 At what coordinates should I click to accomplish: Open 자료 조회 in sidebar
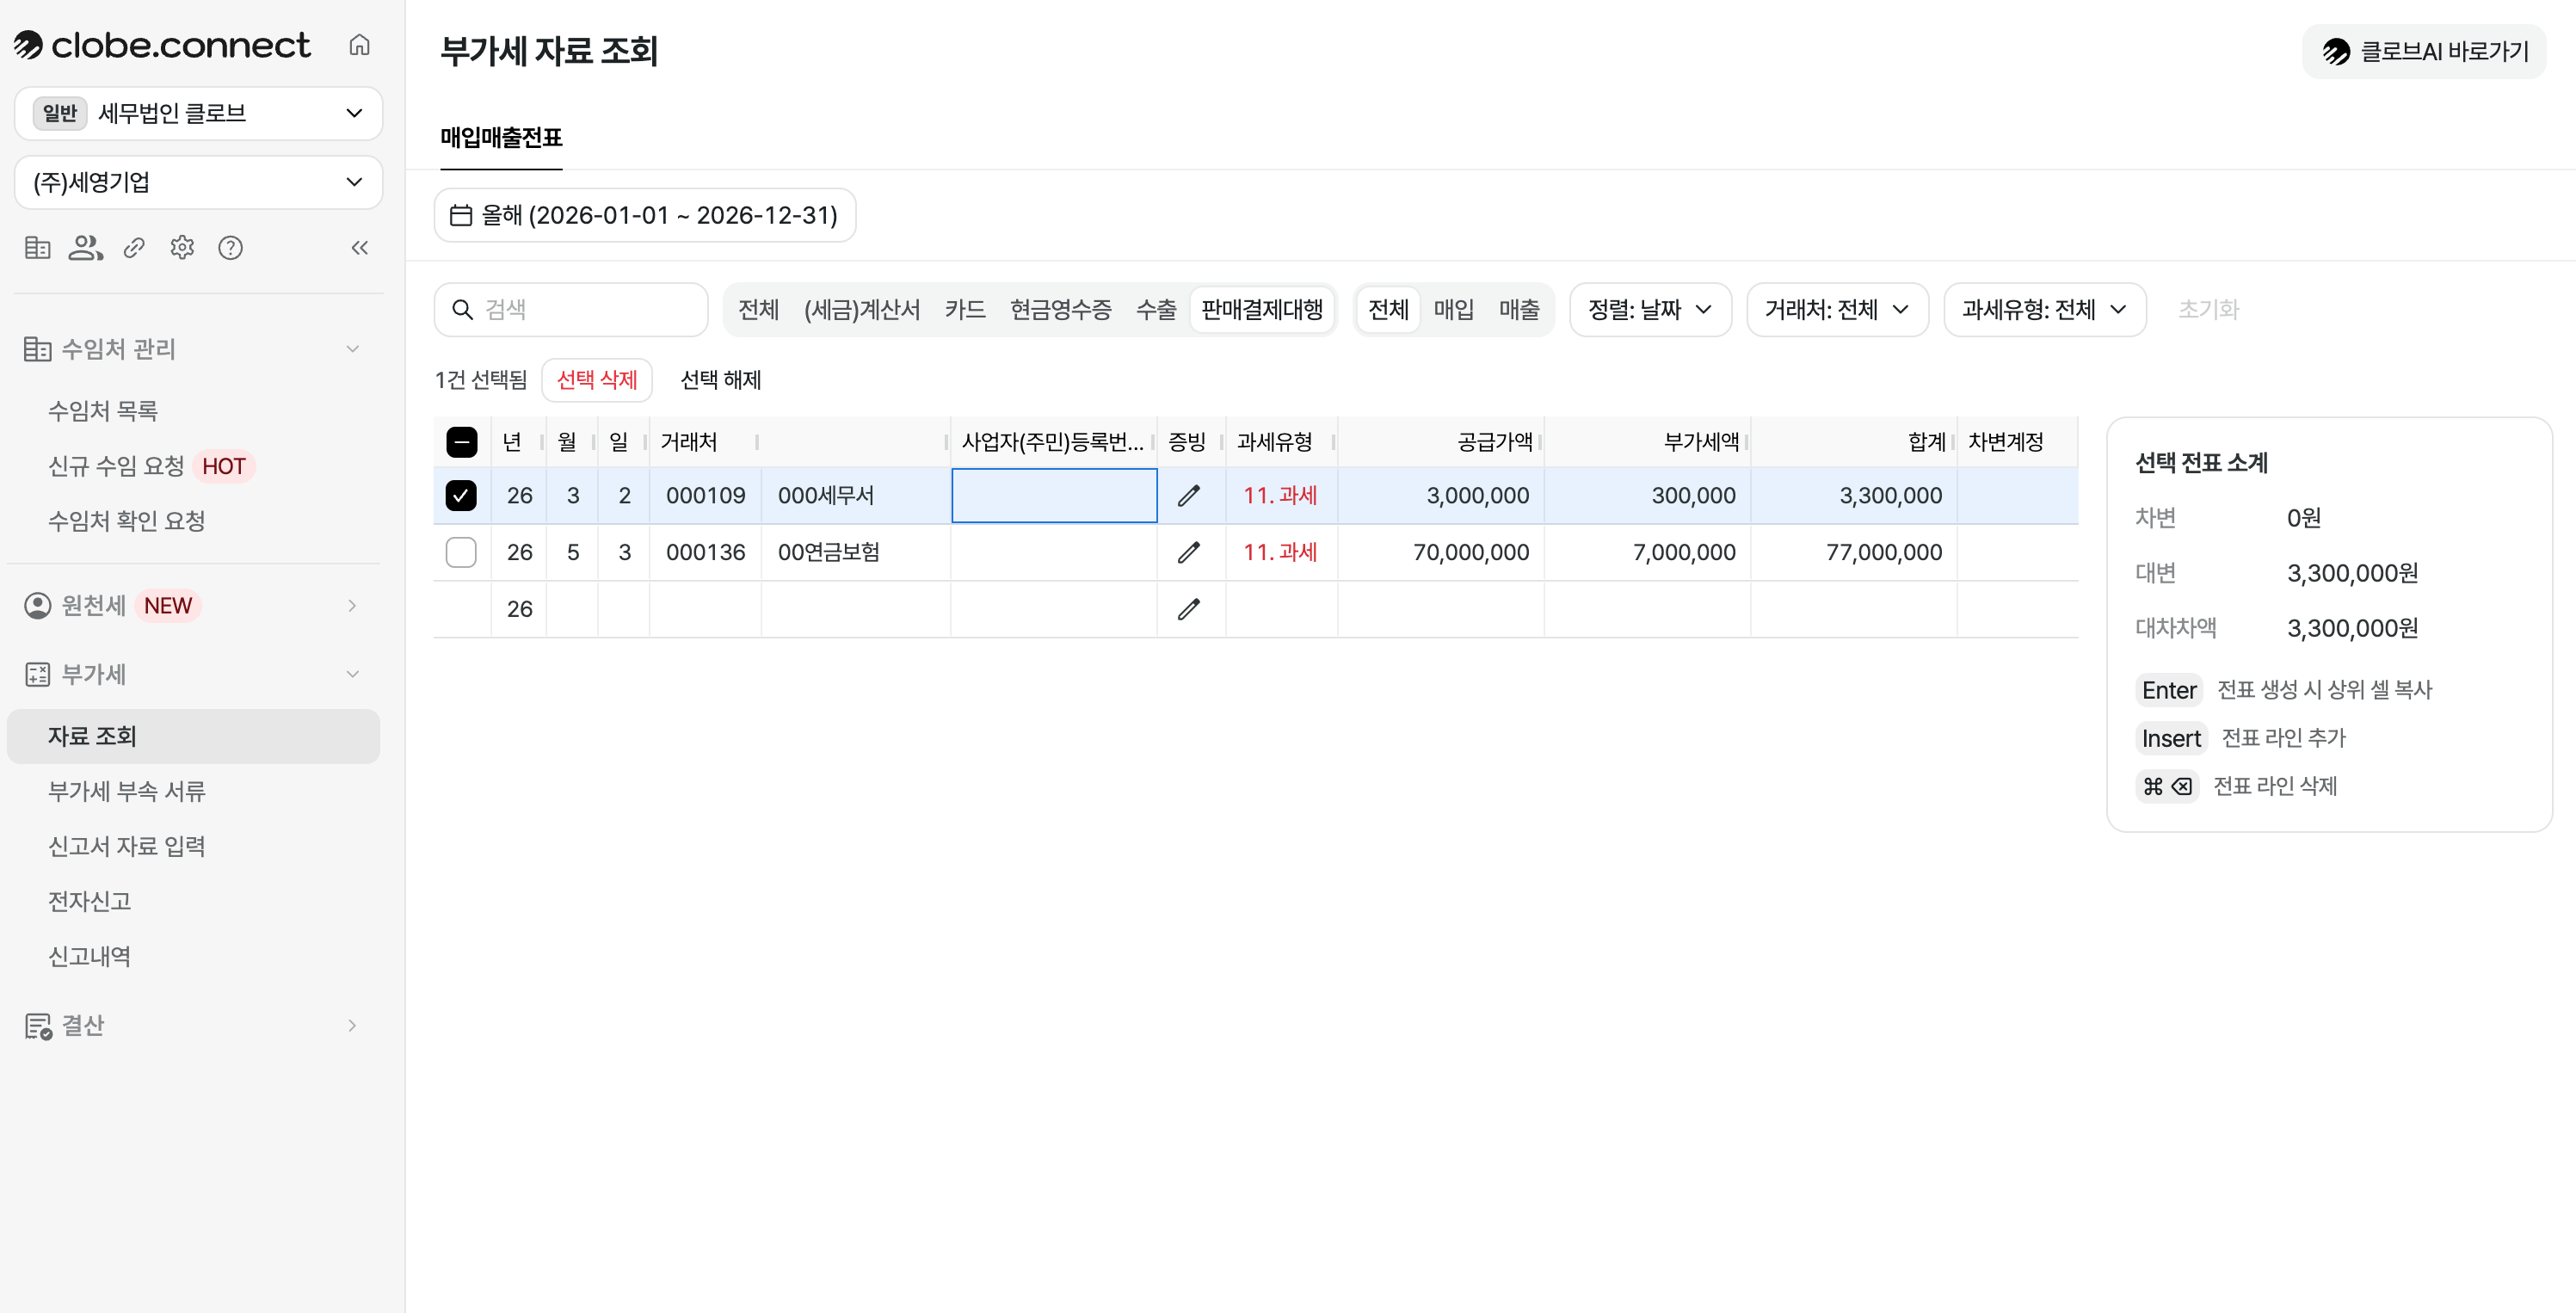coord(193,736)
